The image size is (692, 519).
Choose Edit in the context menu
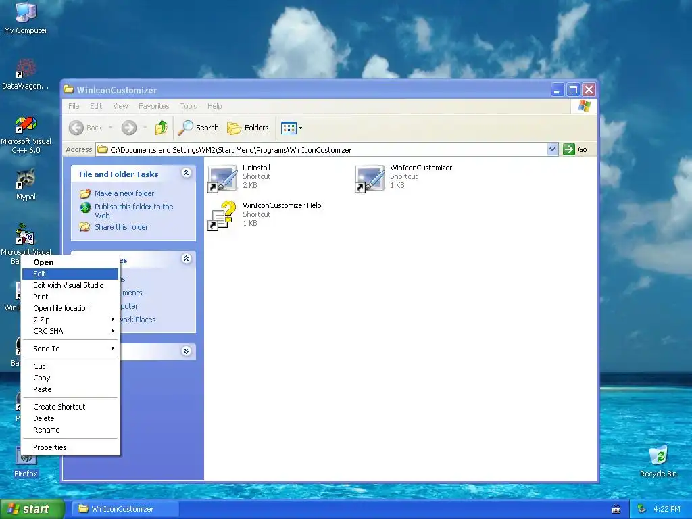[x=70, y=274]
